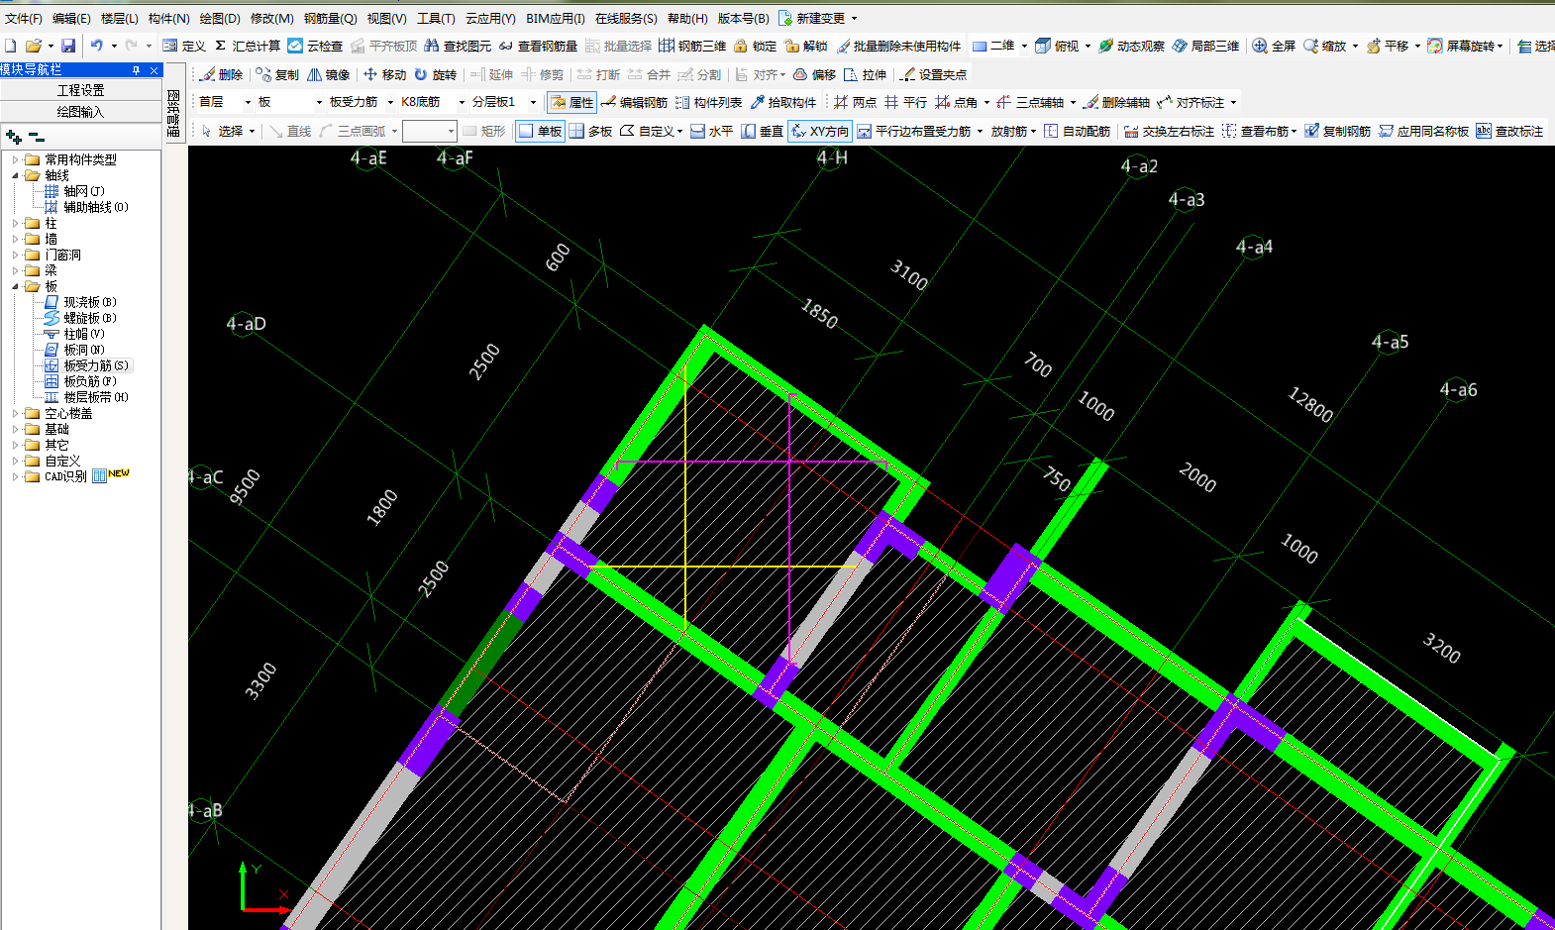Click 删除辅轴 delete auxiliary axis
This screenshot has width=1555, height=930.
click(1116, 102)
